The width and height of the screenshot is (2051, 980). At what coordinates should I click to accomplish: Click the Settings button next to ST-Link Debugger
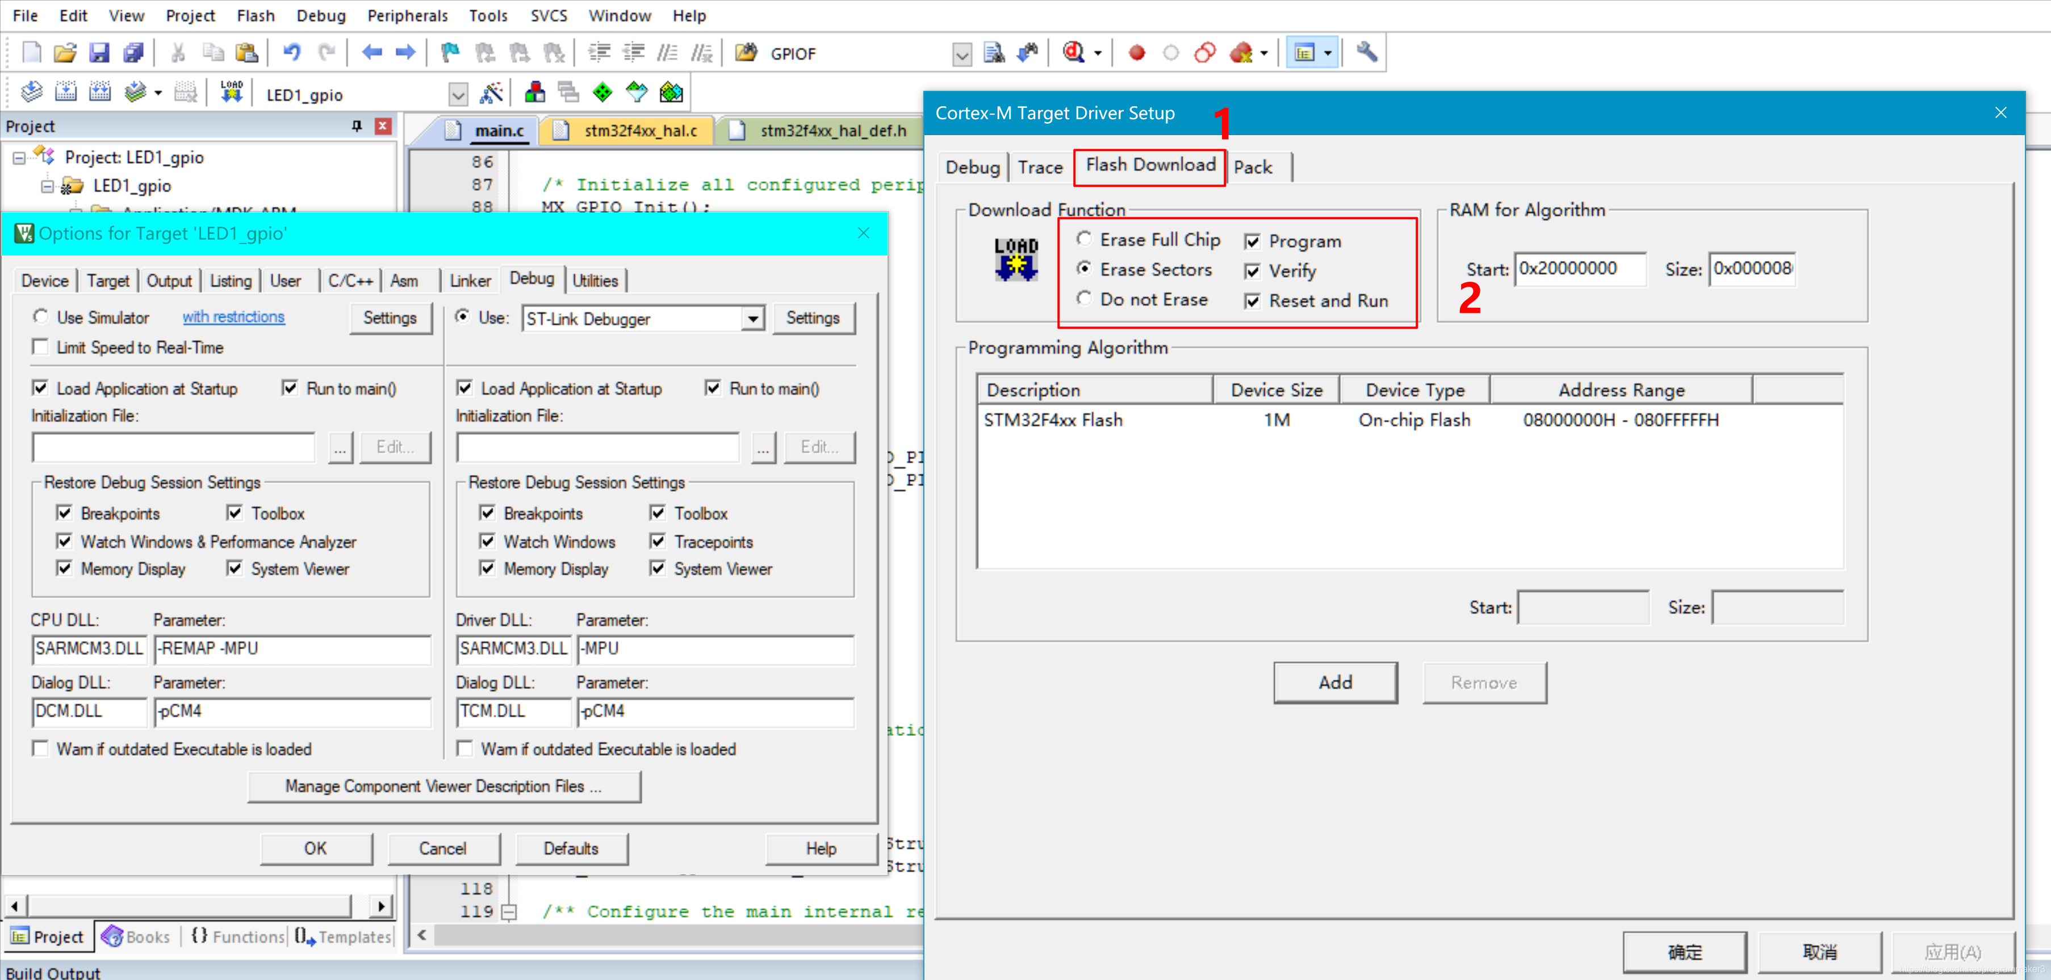tap(813, 318)
